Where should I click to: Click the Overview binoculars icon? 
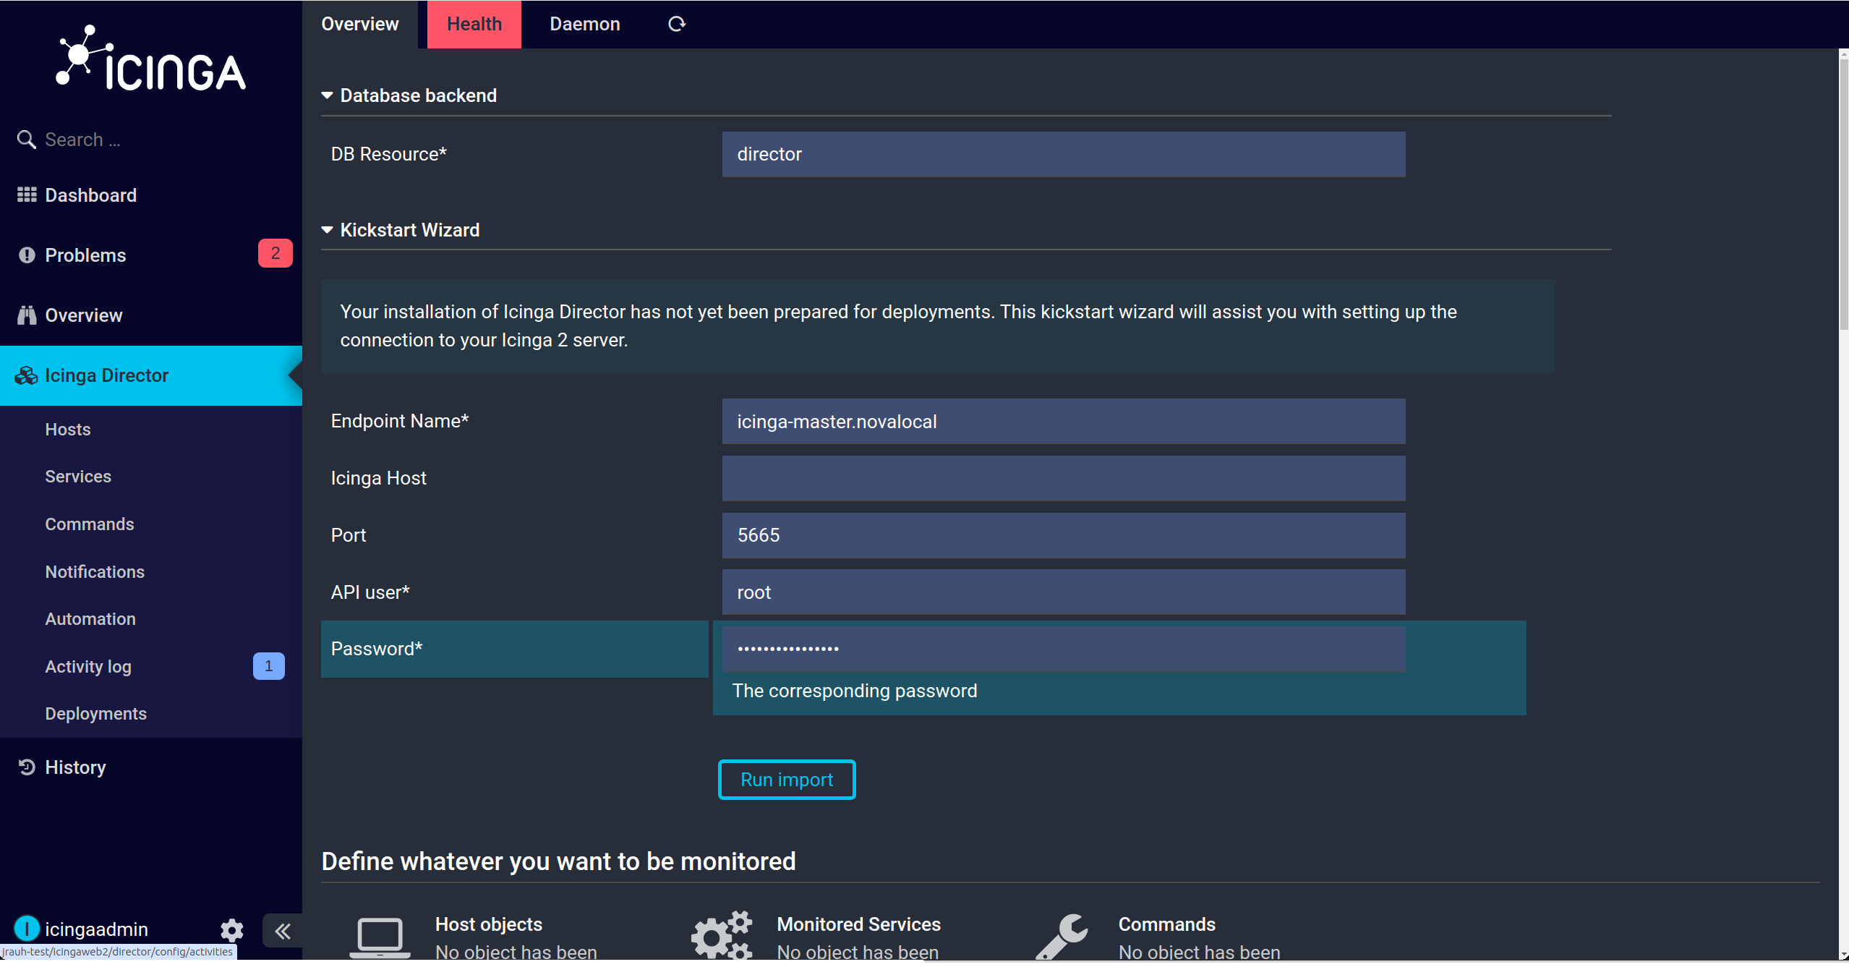[x=27, y=315]
